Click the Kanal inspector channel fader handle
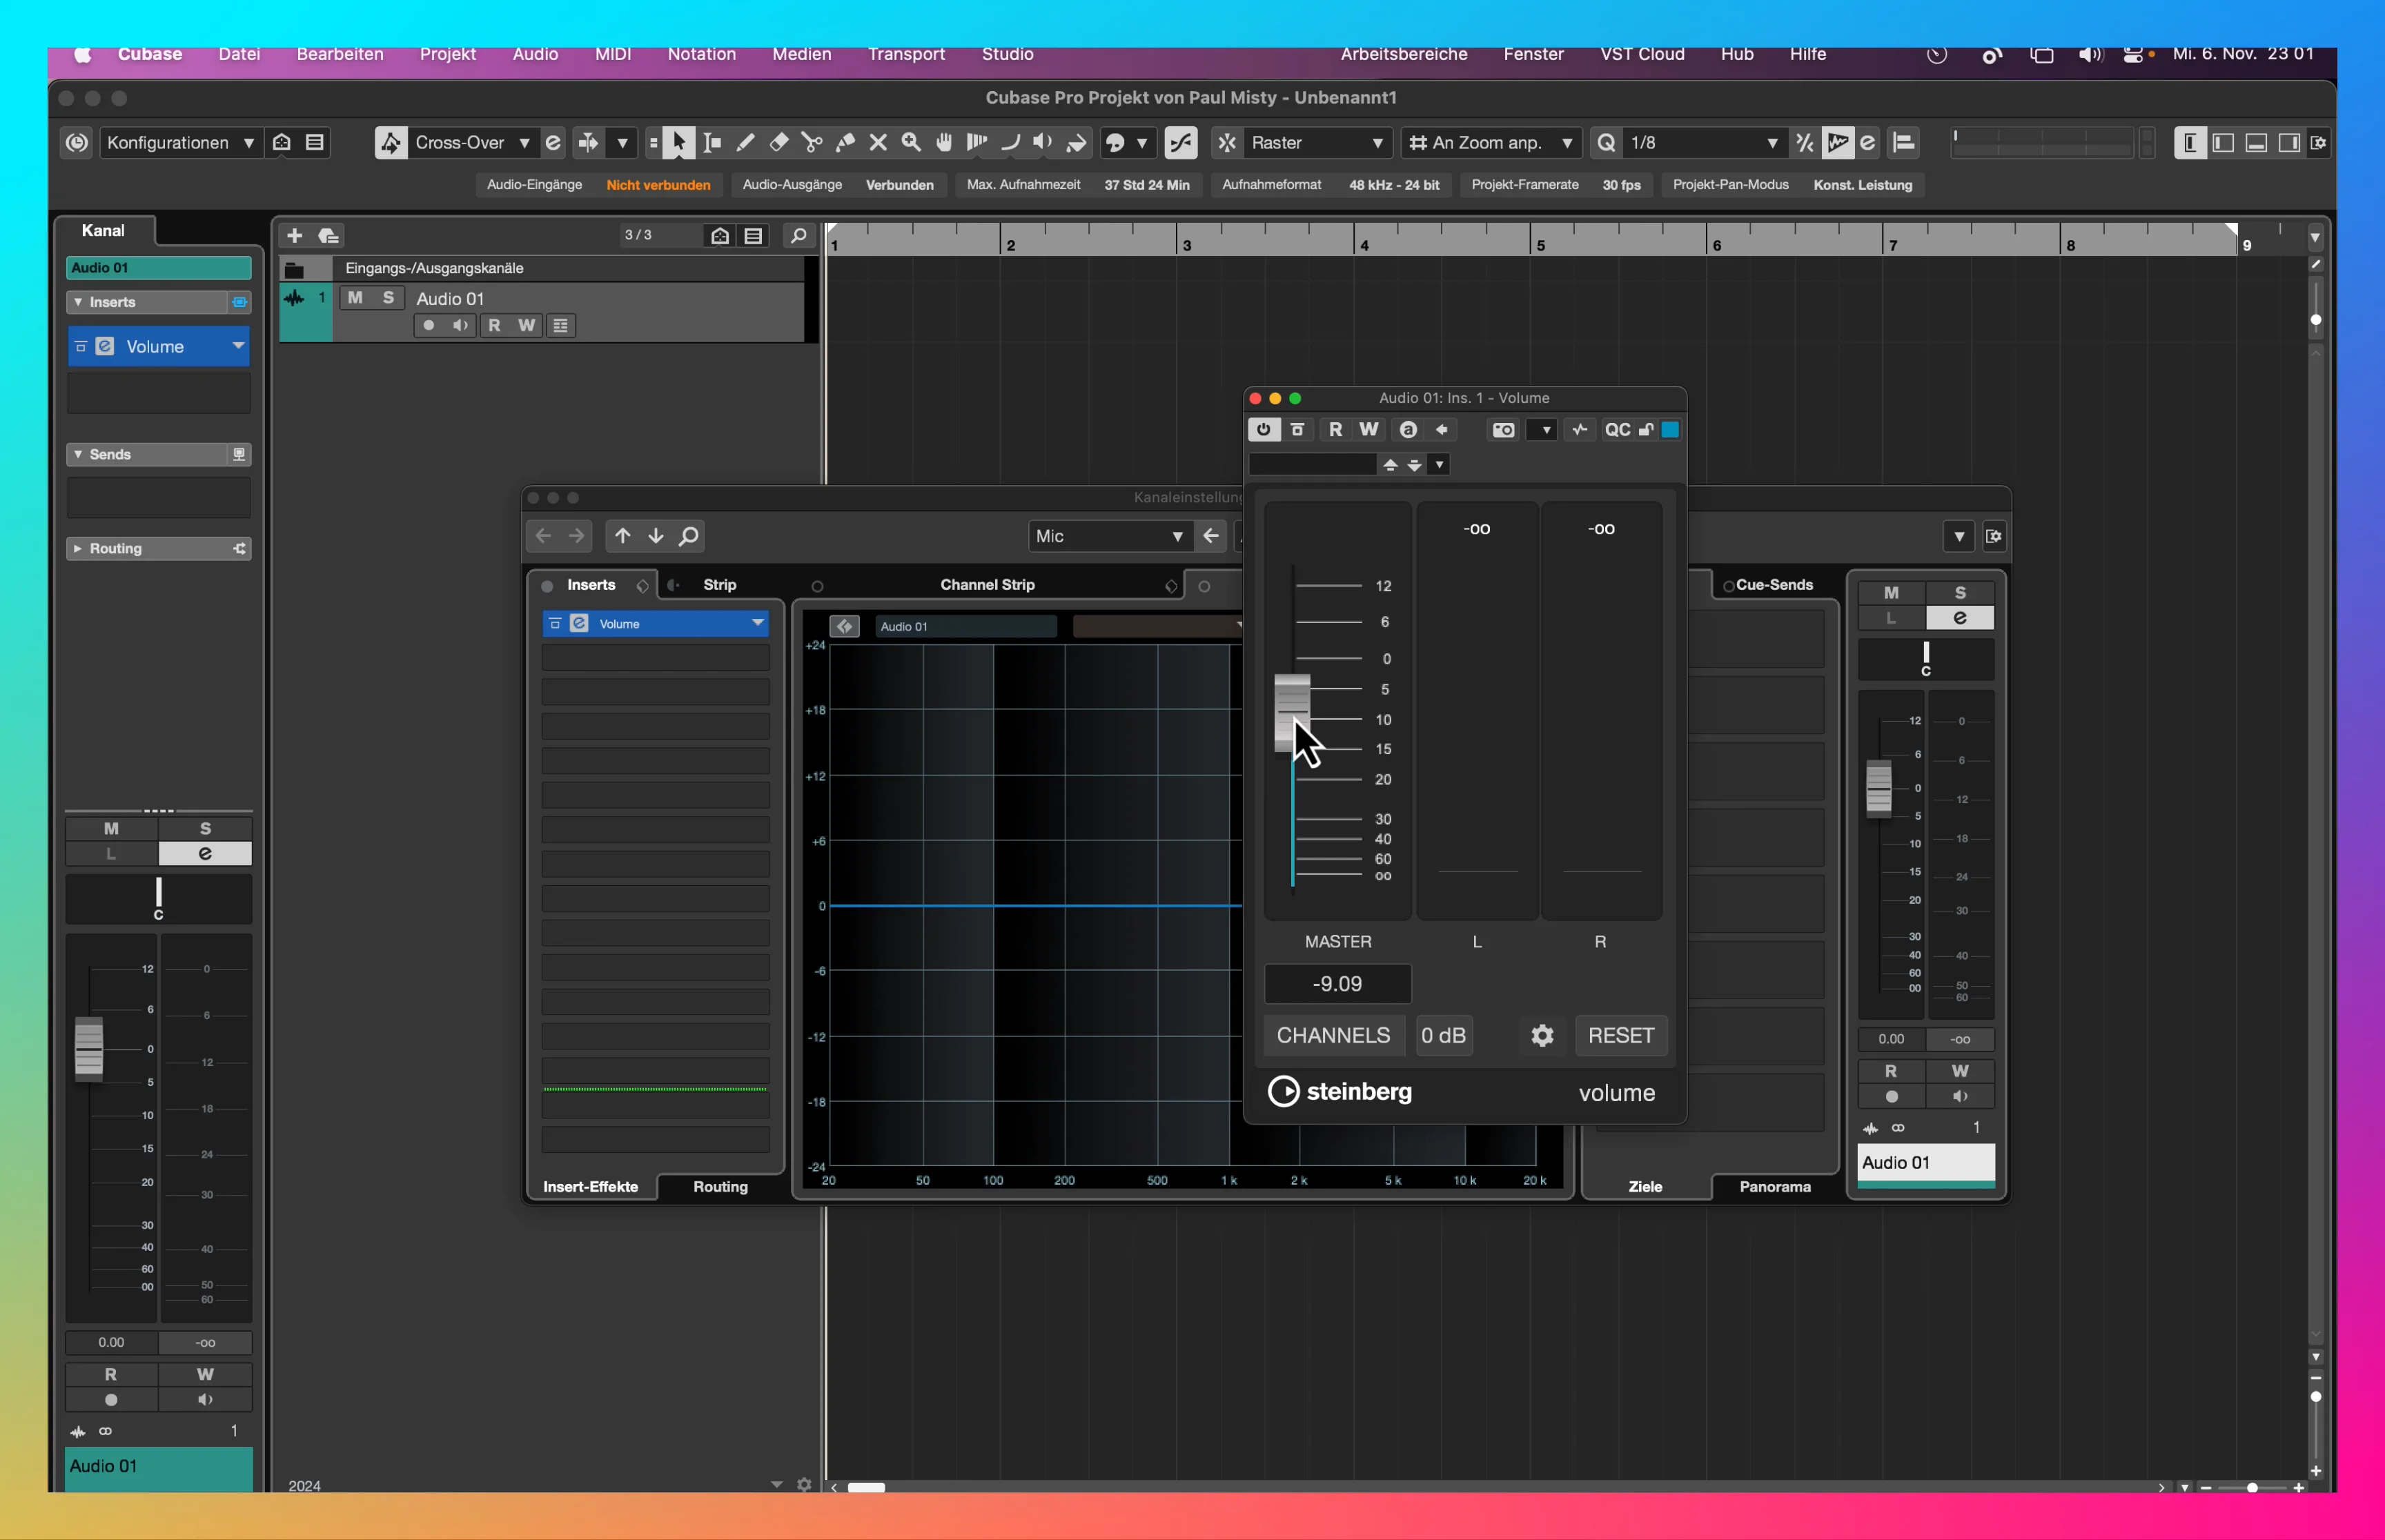Image resolution: width=2385 pixels, height=1540 pixels. coord(89,1049)
